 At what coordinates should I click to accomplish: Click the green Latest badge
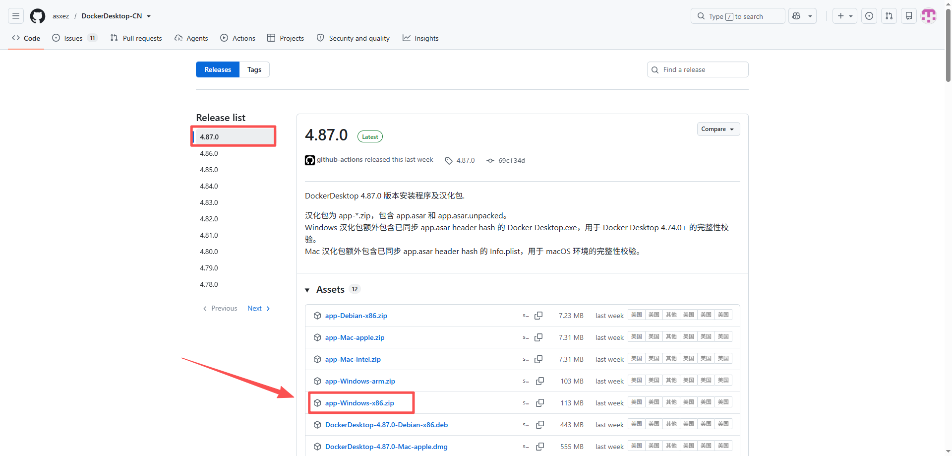370,136
